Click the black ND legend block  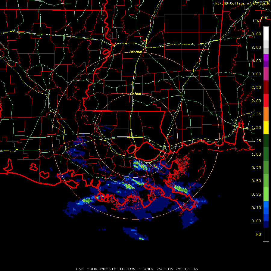[266, 234]
